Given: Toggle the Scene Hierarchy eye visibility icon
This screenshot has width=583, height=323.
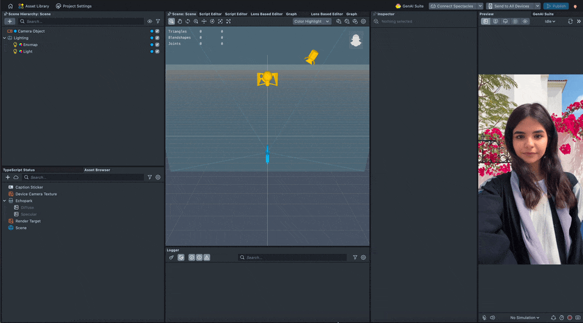Looking at the screenshot, I should (150, 21).
